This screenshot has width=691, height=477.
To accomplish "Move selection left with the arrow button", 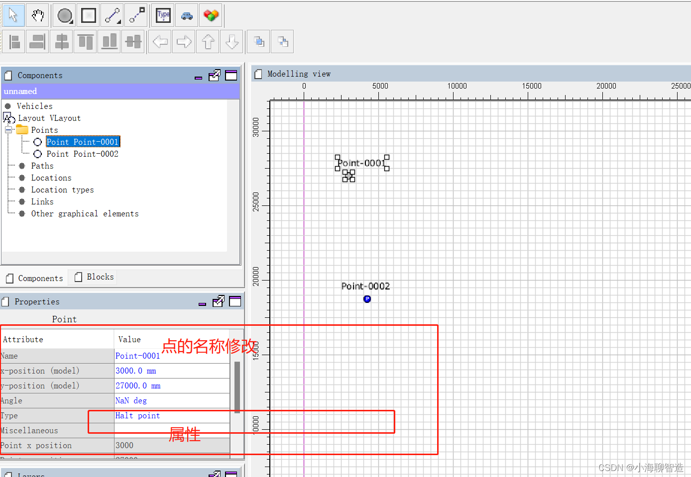I will point(160,41).
